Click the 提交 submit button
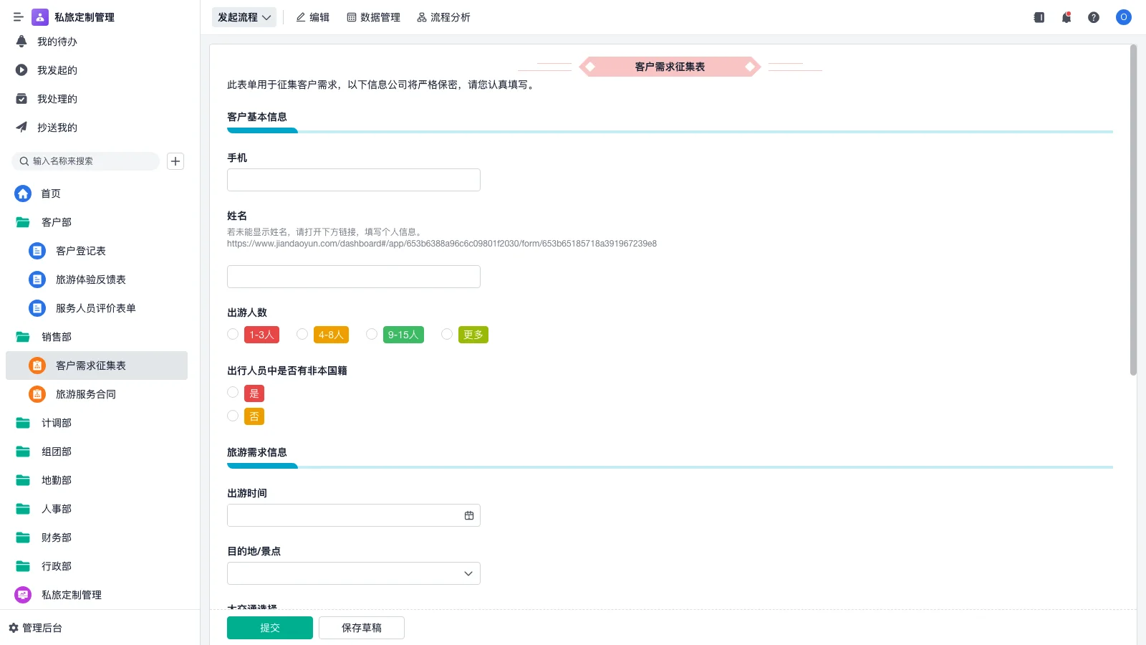Image resolution: width=1146 pixels, height=645 pixels. click(269, 627)
